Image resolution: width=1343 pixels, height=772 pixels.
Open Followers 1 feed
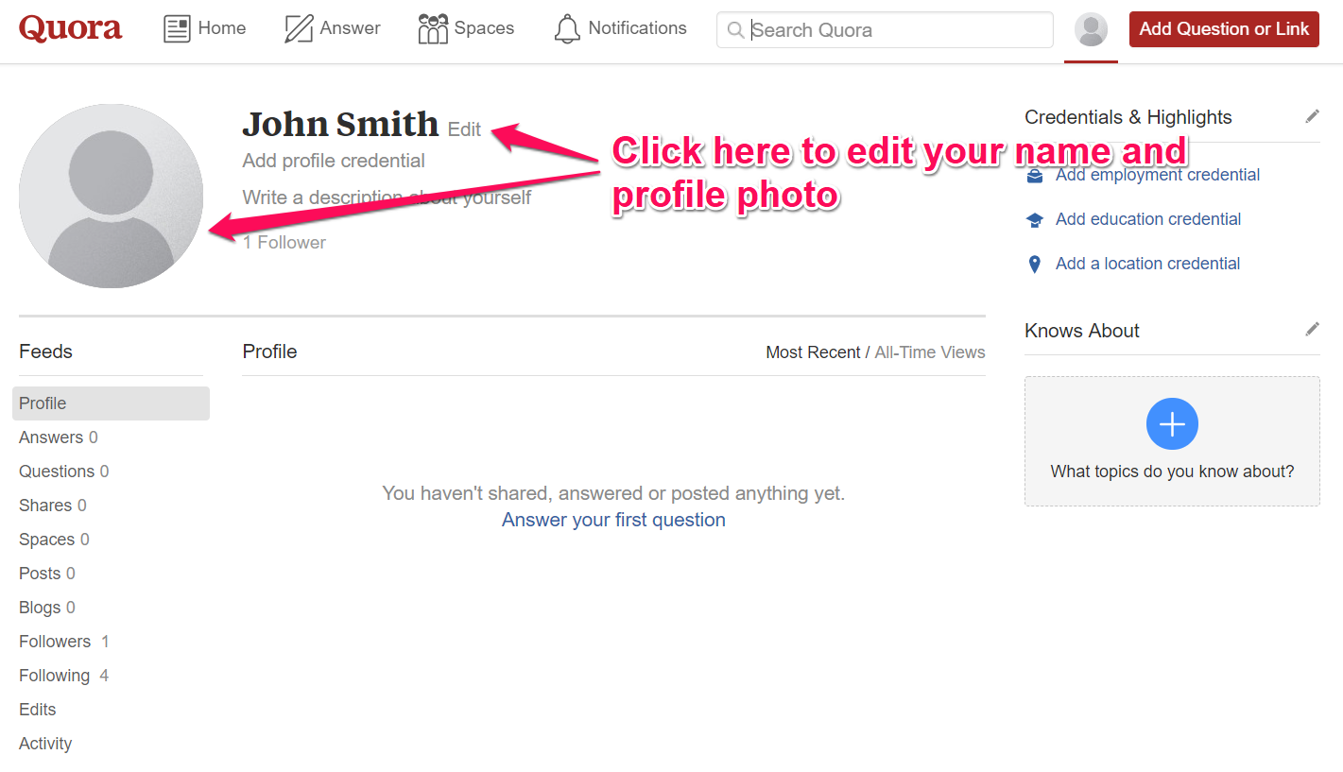(x=64, y=642)
